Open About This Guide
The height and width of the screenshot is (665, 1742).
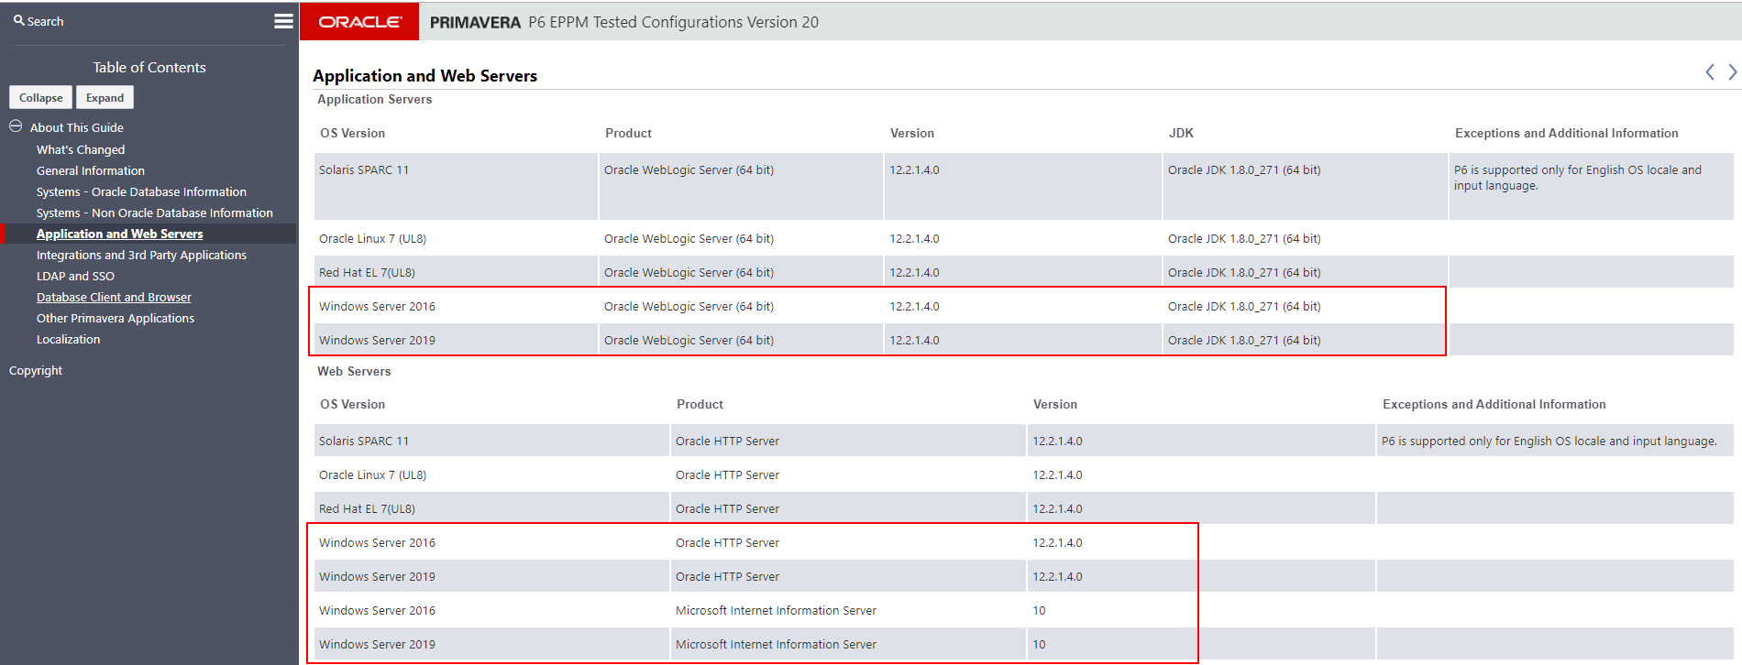pos(76,127)
